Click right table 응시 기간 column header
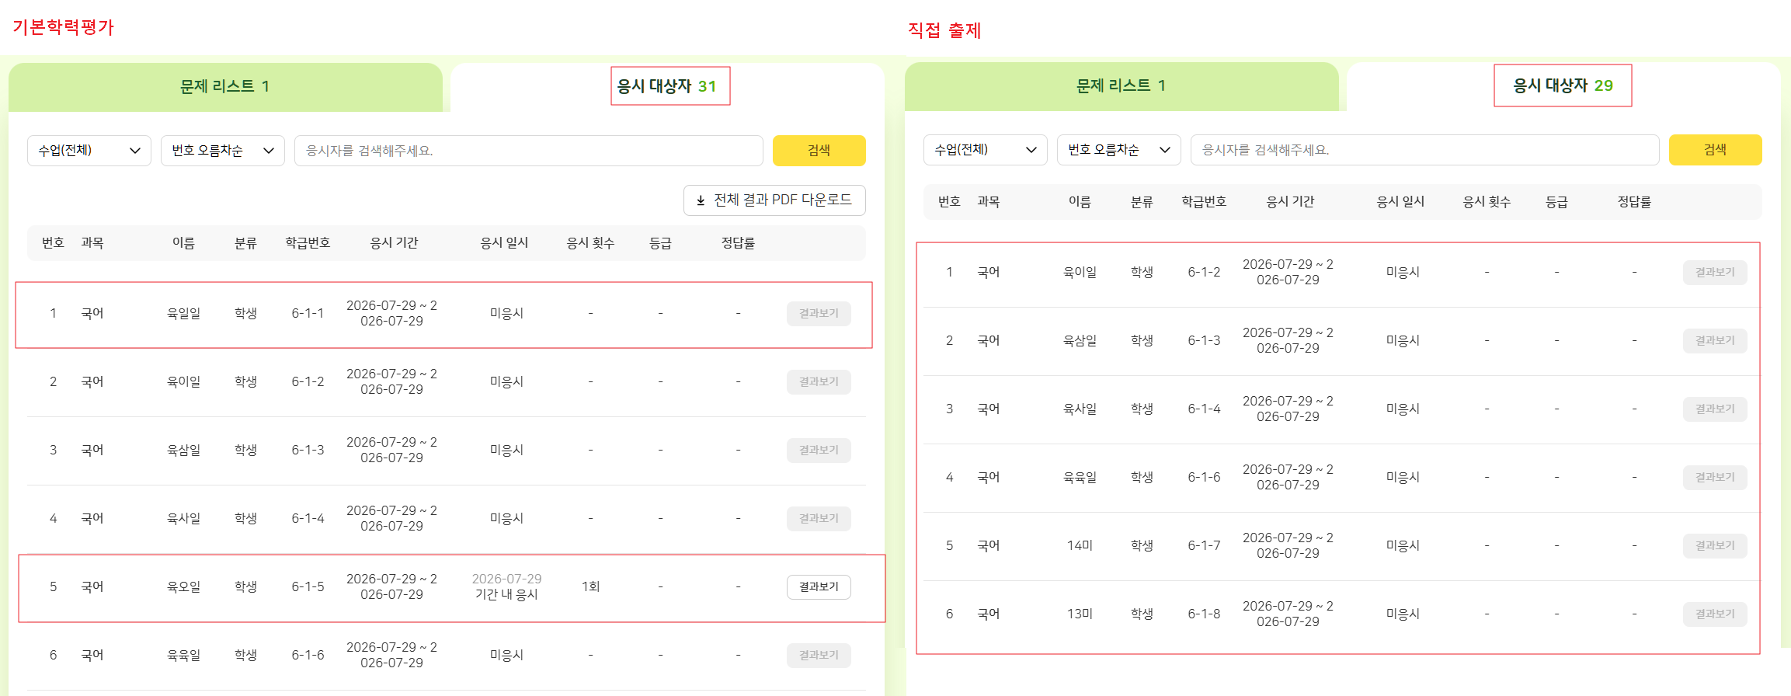Image resolution: width=1791 pixels, height=696 pixels. point(1290,202)
